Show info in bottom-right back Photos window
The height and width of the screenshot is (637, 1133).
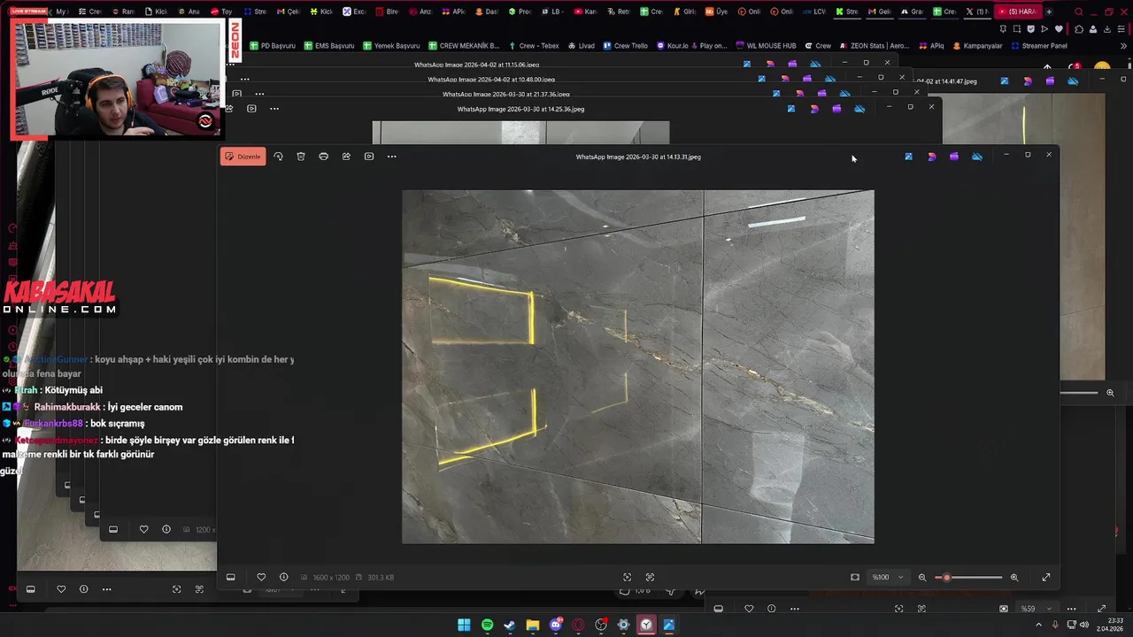[771, 609]
